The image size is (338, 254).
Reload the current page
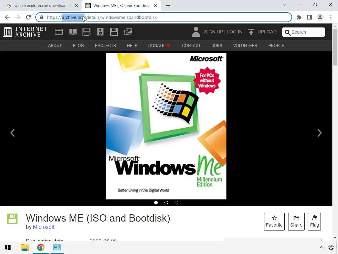(28, 17)
